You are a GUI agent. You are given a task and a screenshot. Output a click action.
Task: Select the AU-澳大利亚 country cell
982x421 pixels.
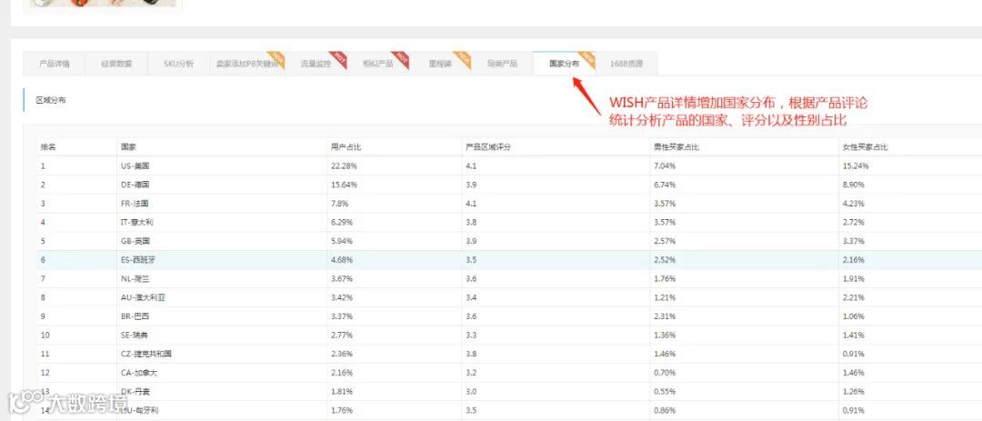coord(143,297)
